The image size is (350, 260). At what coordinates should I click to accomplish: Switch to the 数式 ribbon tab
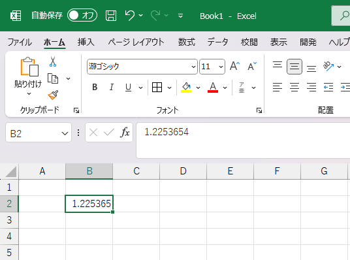pyautogui.click(x=187, y=42)
